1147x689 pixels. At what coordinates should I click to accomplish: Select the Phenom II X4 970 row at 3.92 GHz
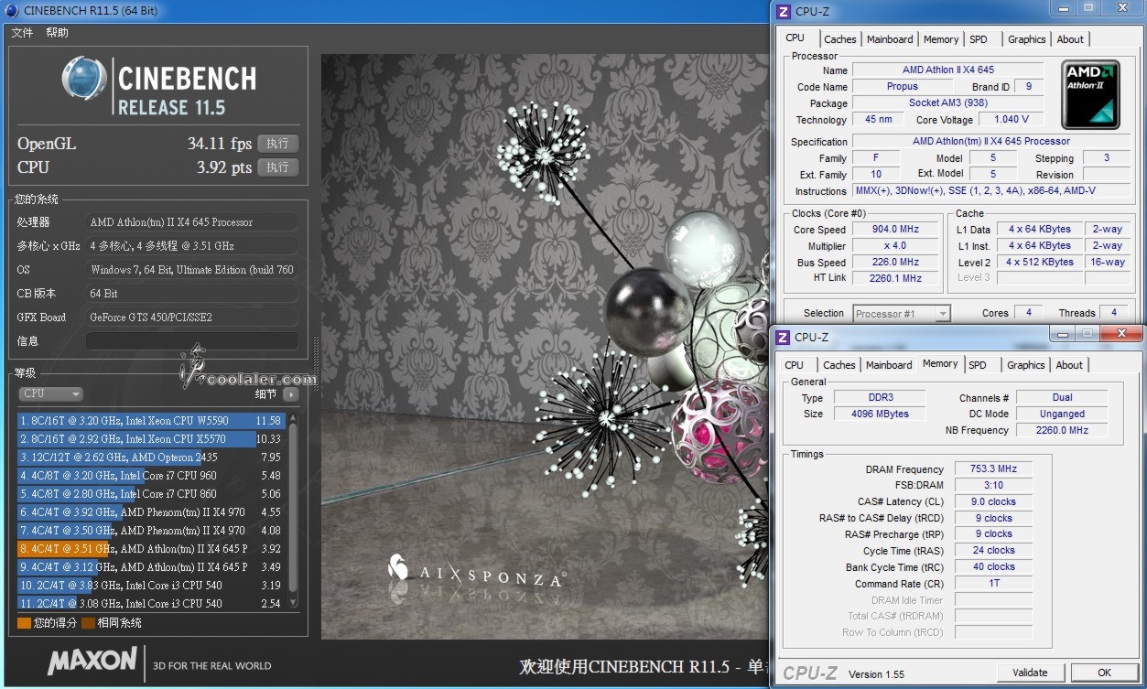151,512
